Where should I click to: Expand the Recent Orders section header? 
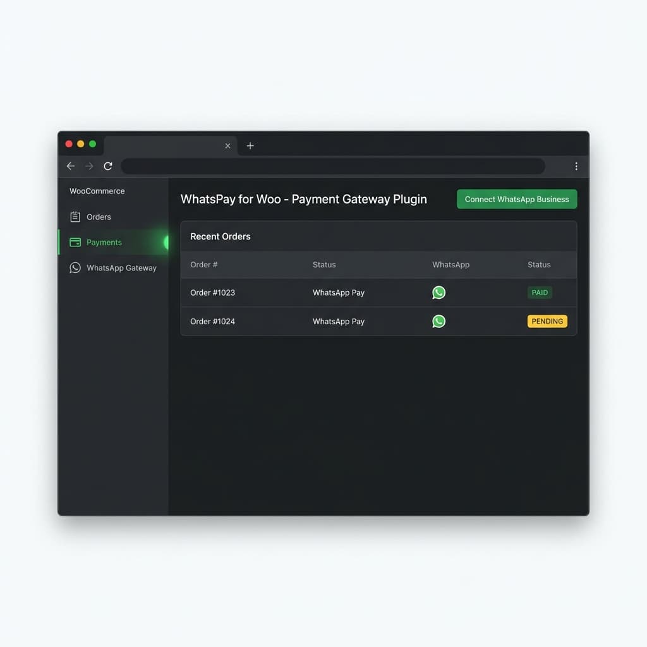[220, 236]
